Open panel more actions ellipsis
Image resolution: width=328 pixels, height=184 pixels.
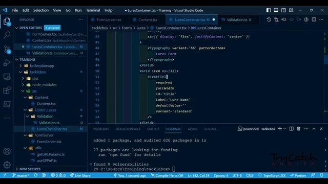[x=306, y=129]
